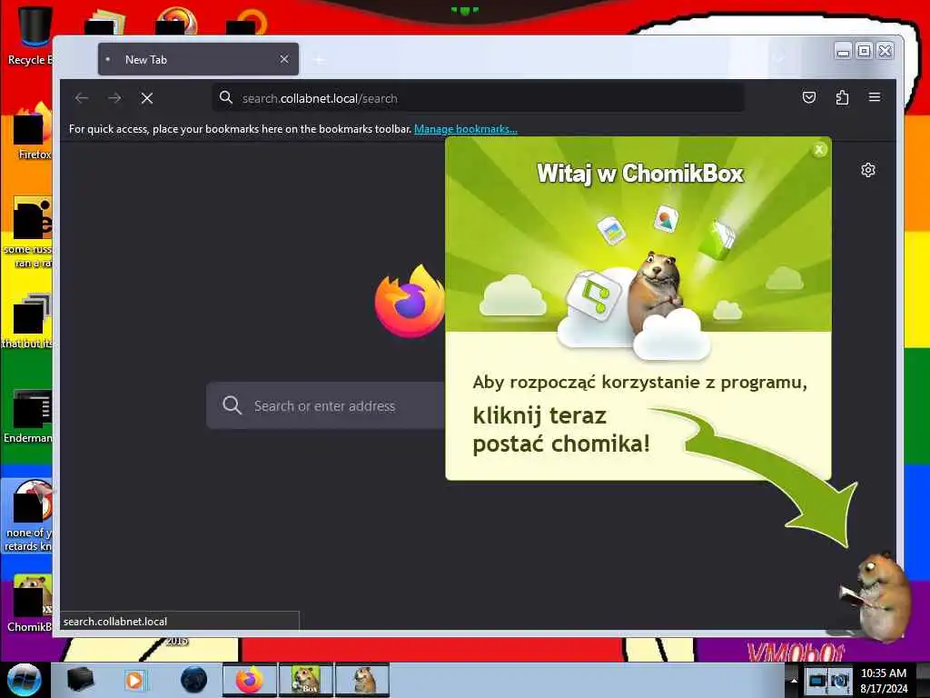The width and height of the screenshot is (930, 698).
Task: Click the forward arrow in Firefox toolbar
Action: click(x=114, y=98)
